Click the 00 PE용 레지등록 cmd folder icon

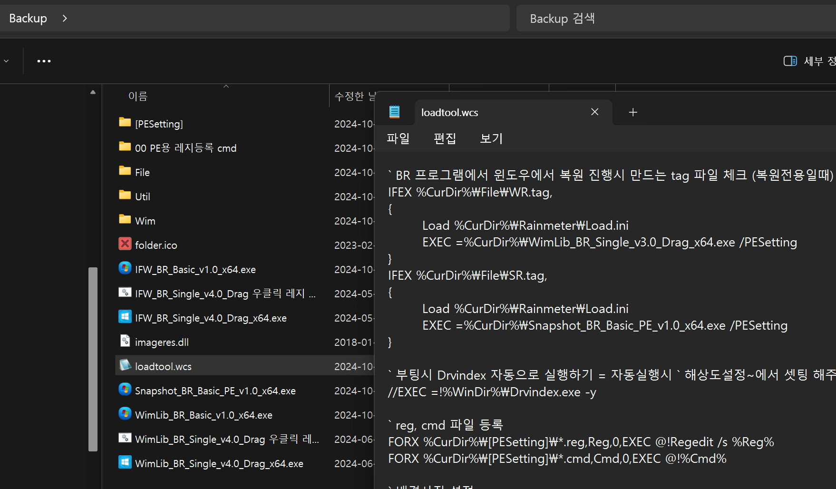[x=125, y=147]
